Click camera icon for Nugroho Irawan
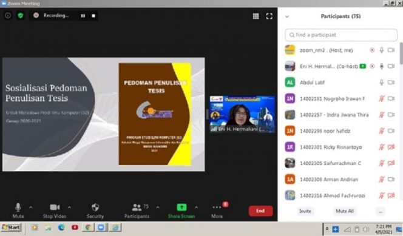Image resolution: width=403 pixels, height=236 pixels. [391, 99]
